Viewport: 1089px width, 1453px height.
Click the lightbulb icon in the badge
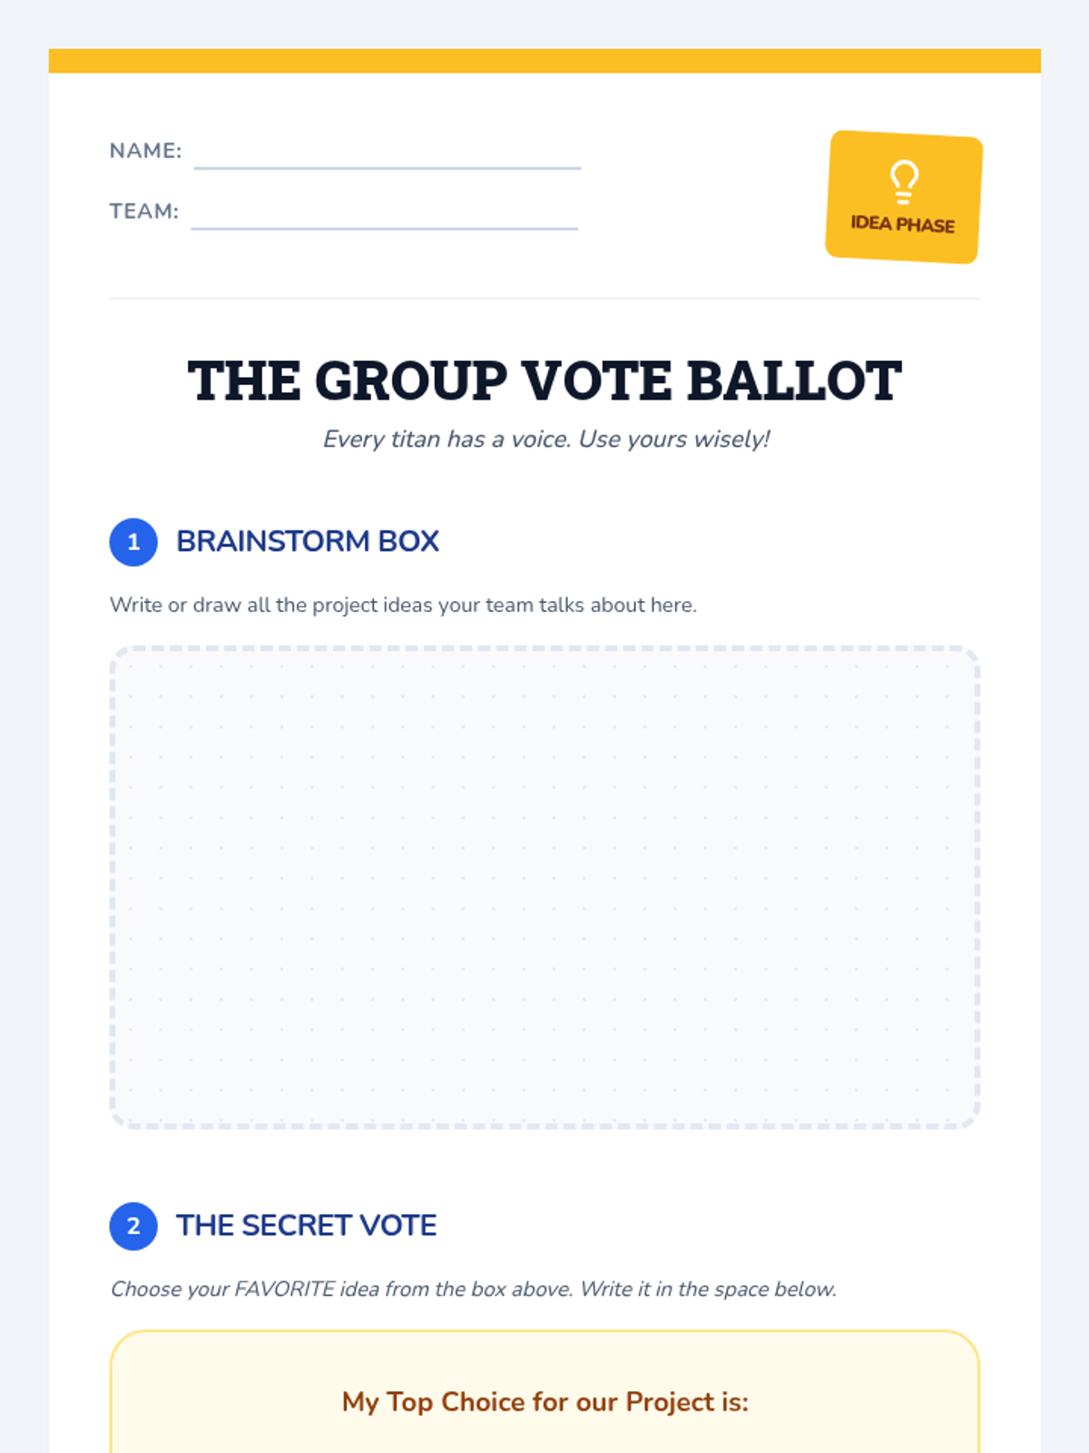[x=904, y=182]
